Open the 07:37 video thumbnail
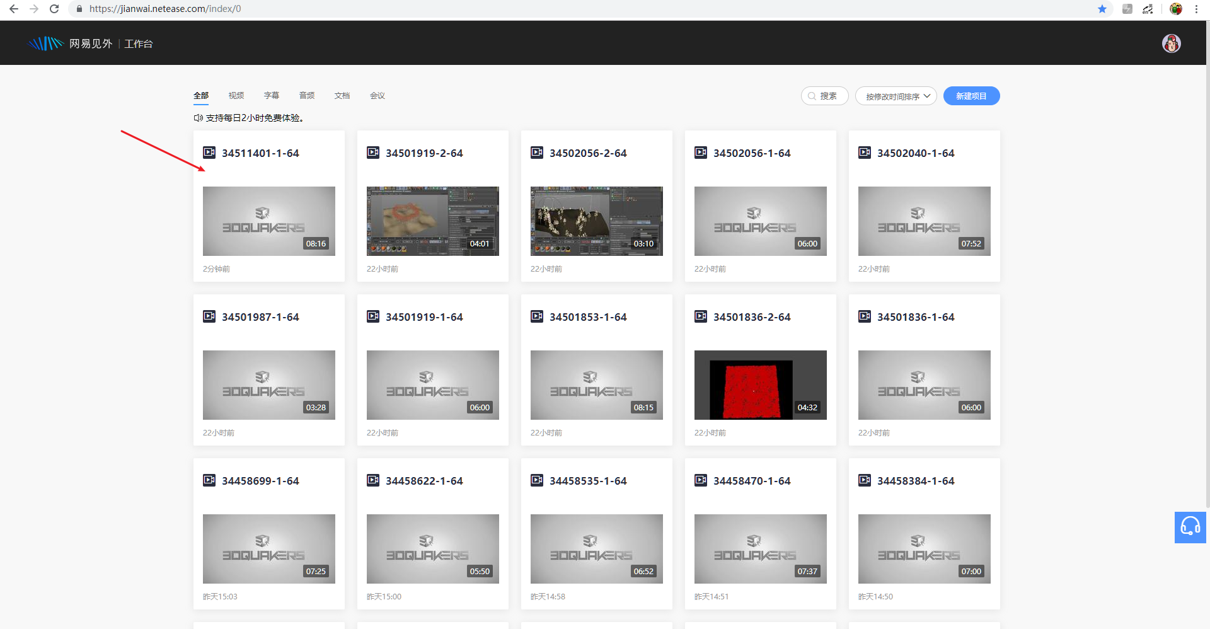 tap(761, 549)
